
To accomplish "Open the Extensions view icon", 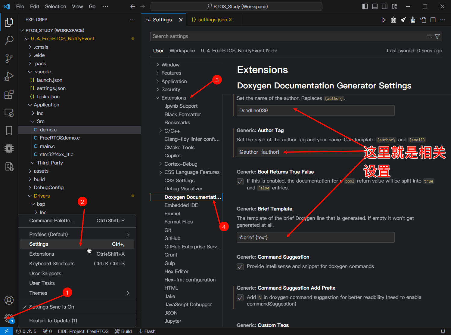I will click(9, 95).
